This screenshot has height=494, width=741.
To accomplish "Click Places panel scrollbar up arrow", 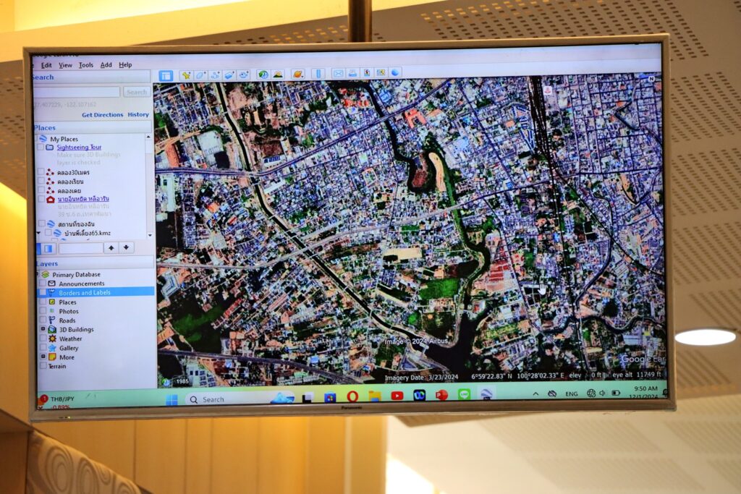I will coord(149,137).
